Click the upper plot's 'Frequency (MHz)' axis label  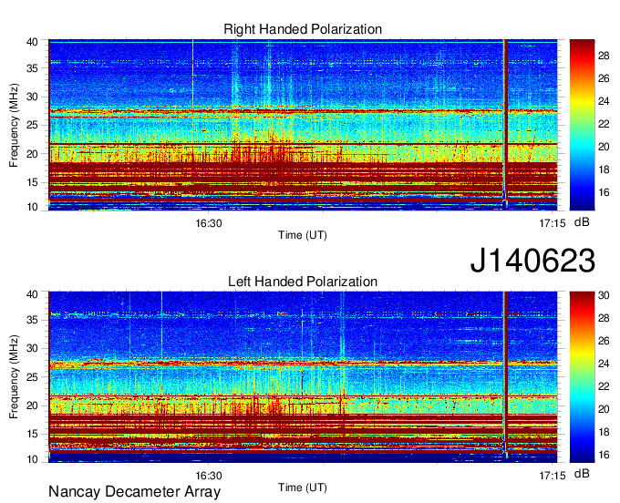pyautogui.click(x=14, y=125)
